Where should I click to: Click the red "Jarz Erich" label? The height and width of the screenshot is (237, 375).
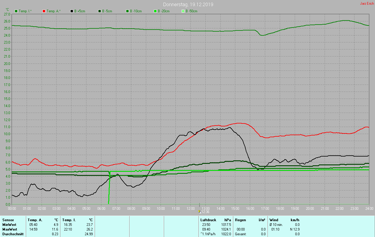tap(367, 4)
